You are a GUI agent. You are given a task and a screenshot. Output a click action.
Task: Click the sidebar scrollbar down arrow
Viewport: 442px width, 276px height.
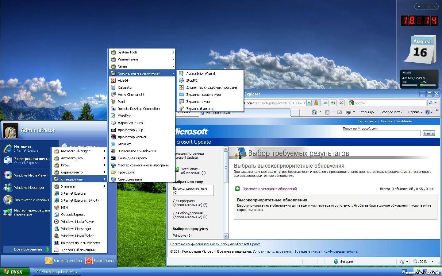[226, 236]
